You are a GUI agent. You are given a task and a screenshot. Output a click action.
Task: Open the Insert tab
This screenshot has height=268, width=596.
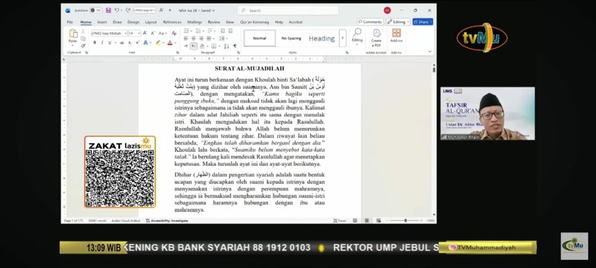pos(102,22)
